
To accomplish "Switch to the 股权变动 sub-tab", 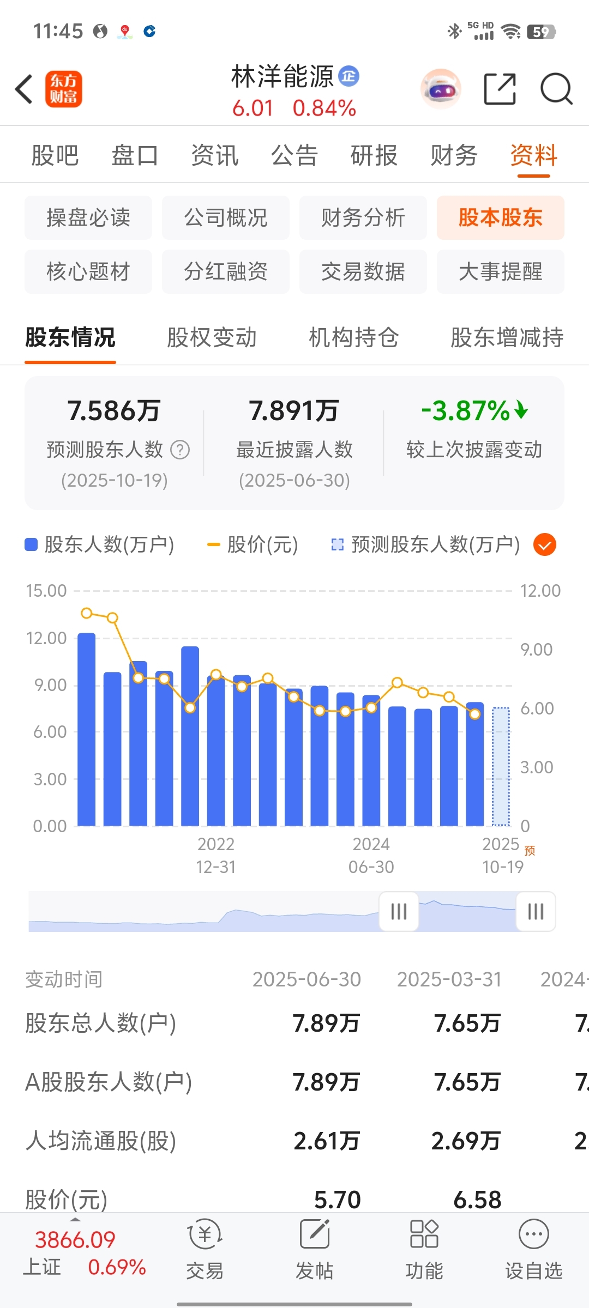I will tap(212, 337).
